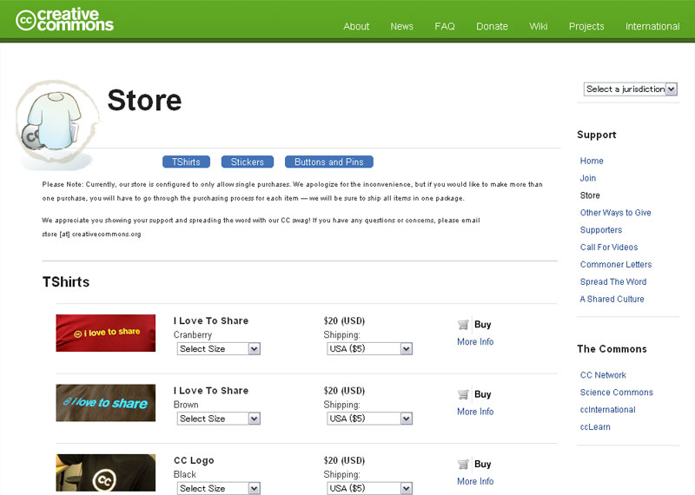Expand Select Size for CC Logo shirt
The height and width of the screenshot is (495, 695).
(219, 488)
